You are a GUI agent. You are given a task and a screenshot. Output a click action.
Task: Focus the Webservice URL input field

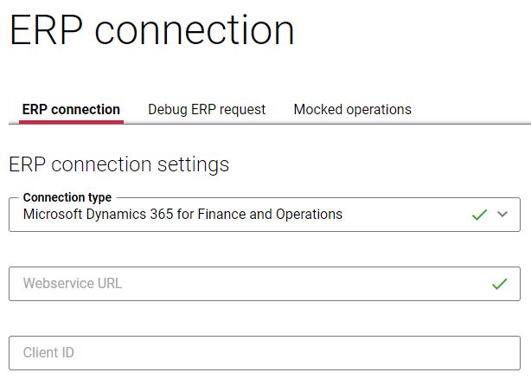pos(265,284)
